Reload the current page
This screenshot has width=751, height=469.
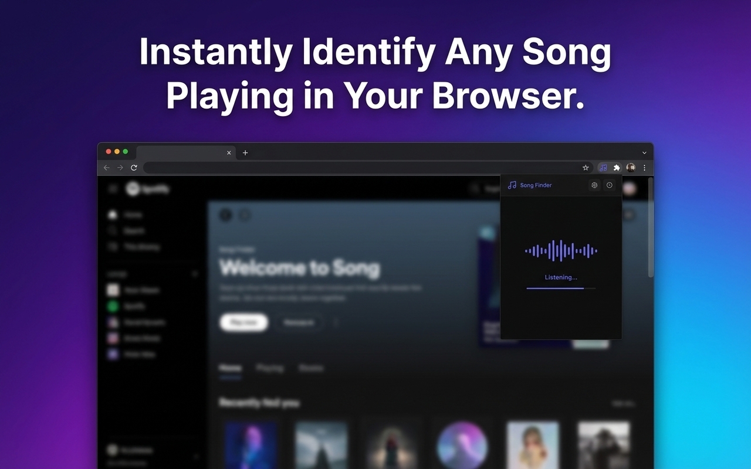[134, 168]
